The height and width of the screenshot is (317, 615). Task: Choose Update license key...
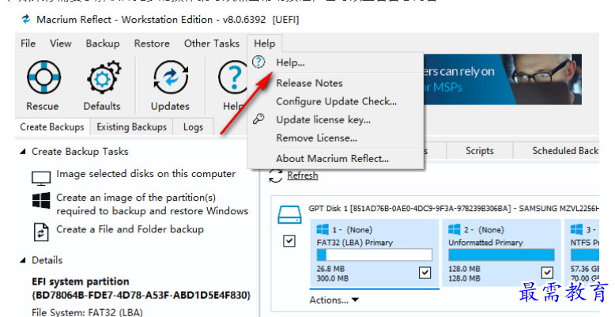336,119
